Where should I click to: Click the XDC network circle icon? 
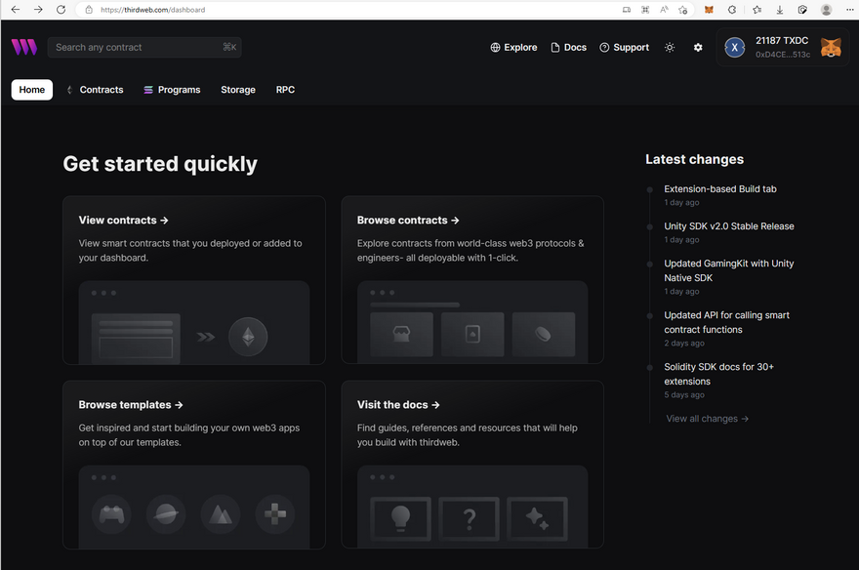point(735,48)
